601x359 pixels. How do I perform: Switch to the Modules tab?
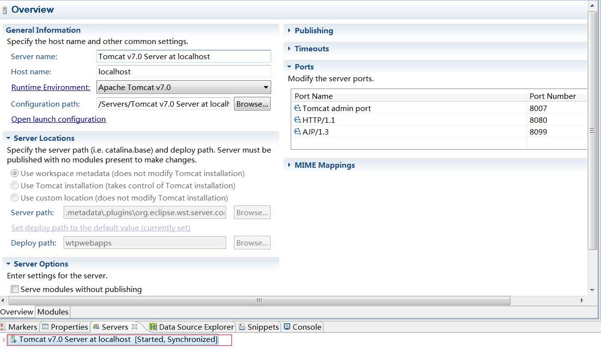point(53,312)
